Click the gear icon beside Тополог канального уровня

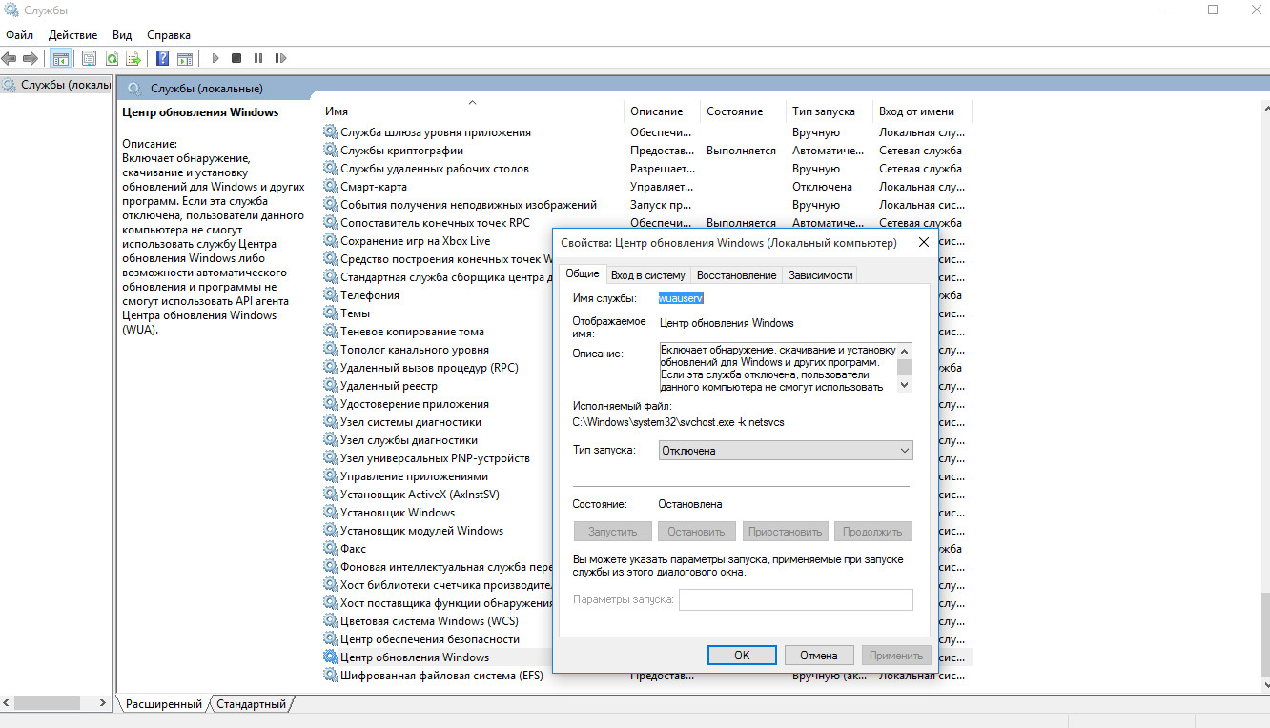(331, 350)
